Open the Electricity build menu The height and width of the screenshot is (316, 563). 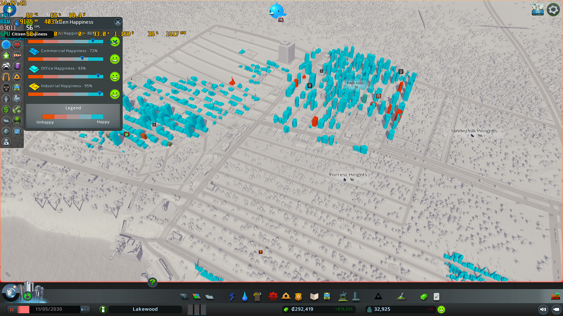tap(232, 297)
